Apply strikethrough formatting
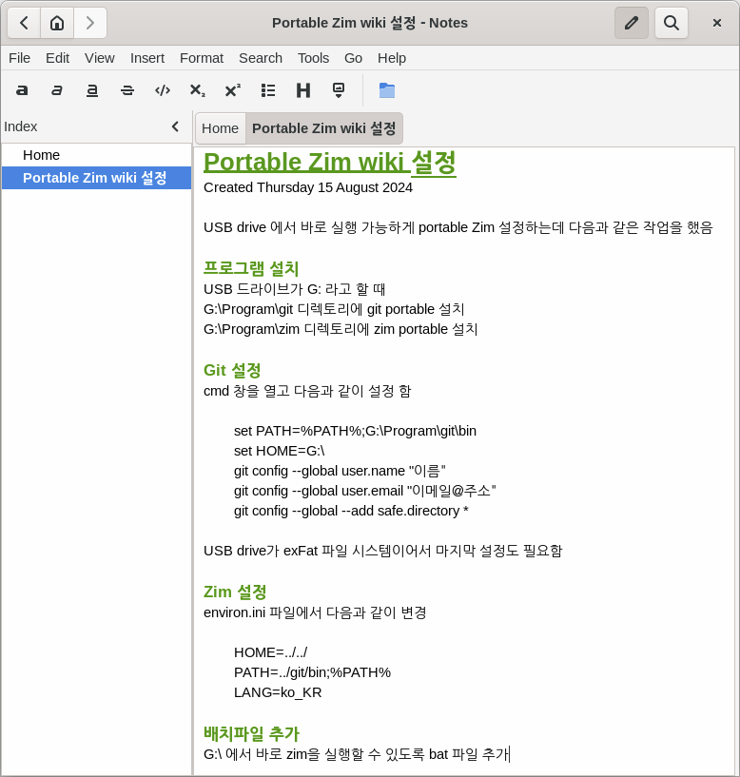The image size is (740, 777). [x=127, y=90]
